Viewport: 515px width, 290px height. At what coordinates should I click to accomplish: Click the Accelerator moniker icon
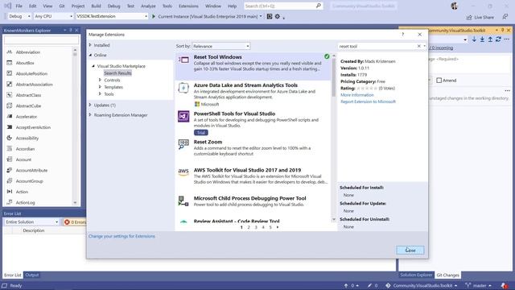(10, 116)
